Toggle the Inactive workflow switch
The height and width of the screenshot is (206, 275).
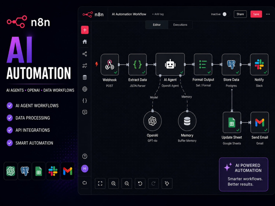point(226,14)
